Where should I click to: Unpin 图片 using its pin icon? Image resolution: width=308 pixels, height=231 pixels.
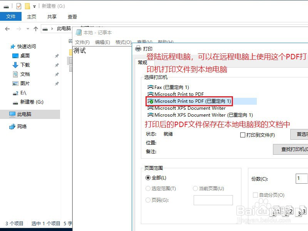(x=57, y=84)
